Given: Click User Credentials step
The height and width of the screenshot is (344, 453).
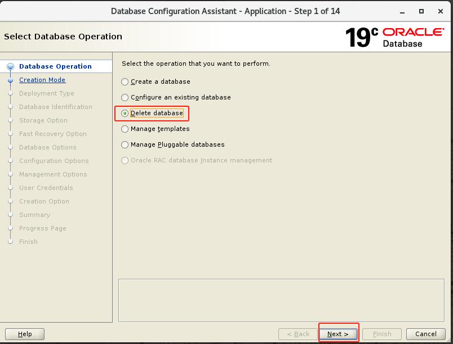Looking at the screenshot, I should (x=46, y=188).
